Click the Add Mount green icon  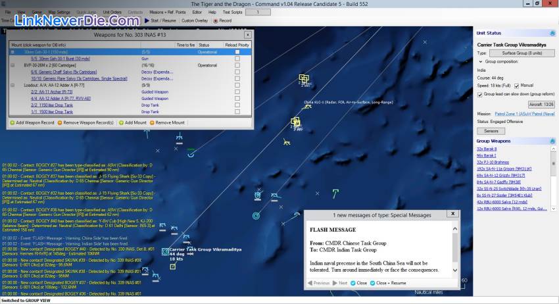tap(121, 123)
